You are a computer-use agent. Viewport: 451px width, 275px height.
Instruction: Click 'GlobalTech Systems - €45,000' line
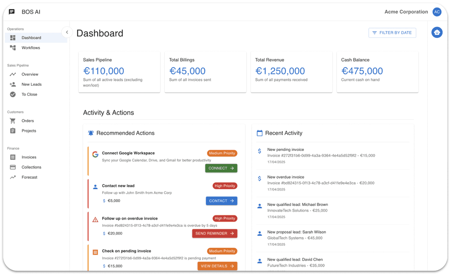tap(295, 238)
